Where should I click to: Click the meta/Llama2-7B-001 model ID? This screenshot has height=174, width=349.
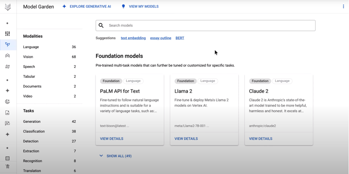(191, 126)
